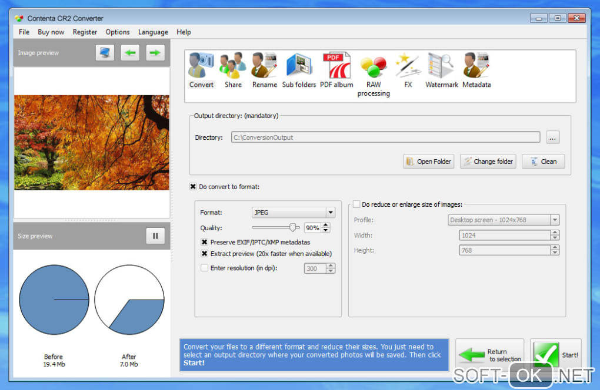Click the Open Folder button
Viewport: 600px width, 390px height.
(x=429, y=162)
